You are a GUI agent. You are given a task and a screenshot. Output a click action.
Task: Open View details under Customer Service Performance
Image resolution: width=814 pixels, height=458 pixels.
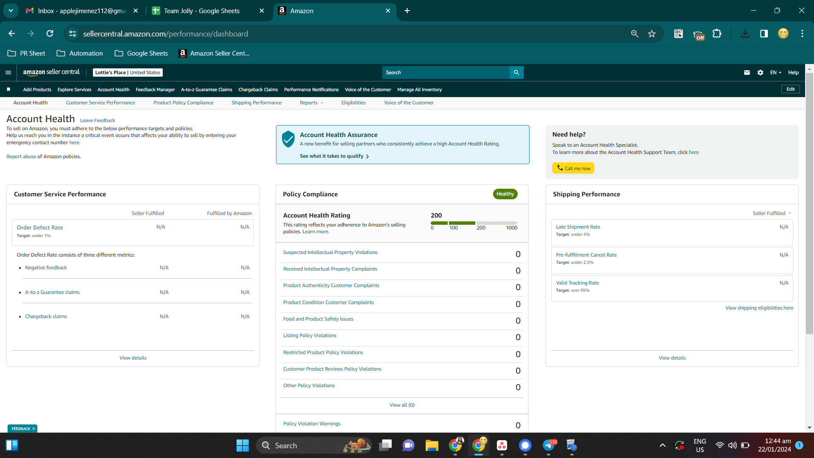pos(133,358)
